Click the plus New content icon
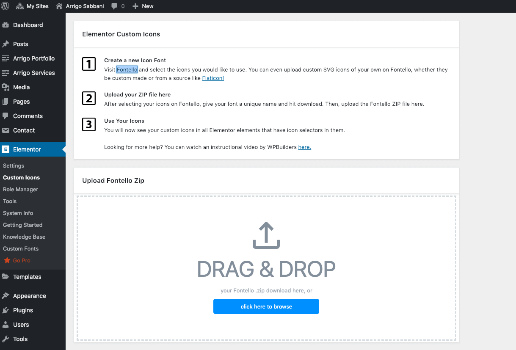Viewport: 516px width, 350px height. click(135, 6)
